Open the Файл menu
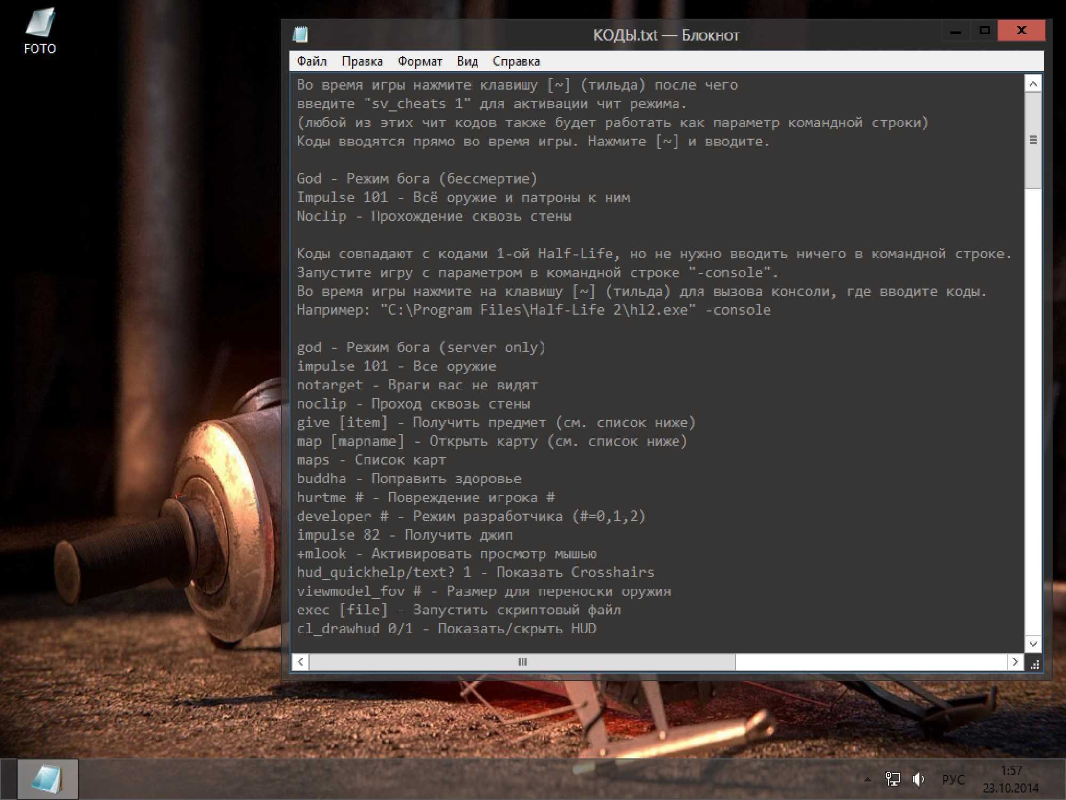This screenshot has width=1066, height=800. click(312, 61)
